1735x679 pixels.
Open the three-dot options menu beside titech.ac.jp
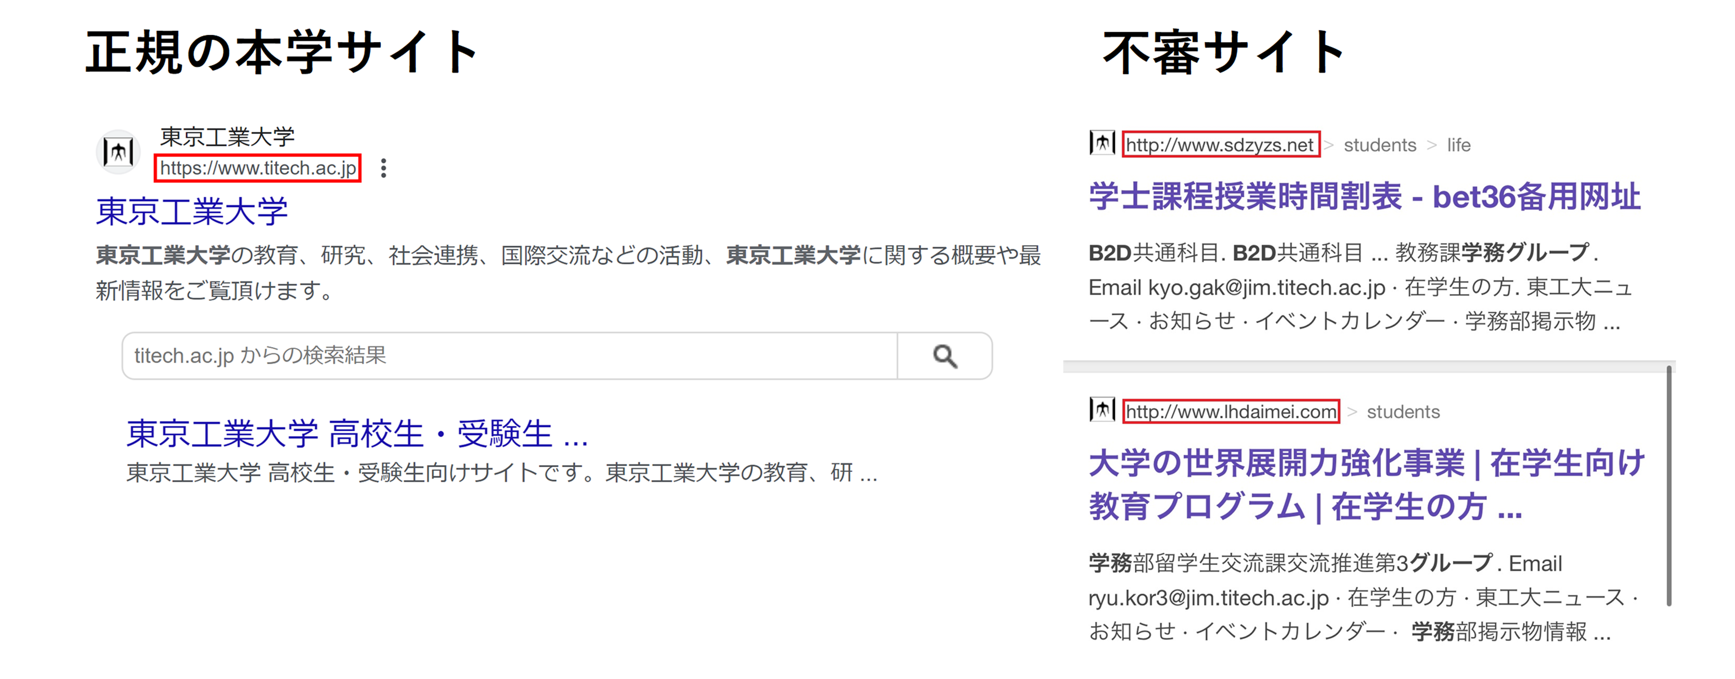coord(384,169)
